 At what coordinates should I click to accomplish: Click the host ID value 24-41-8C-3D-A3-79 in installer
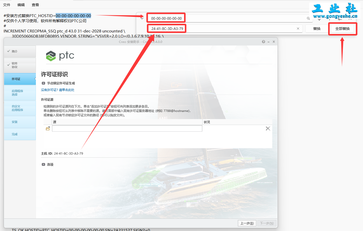click(x=68, y=154)
